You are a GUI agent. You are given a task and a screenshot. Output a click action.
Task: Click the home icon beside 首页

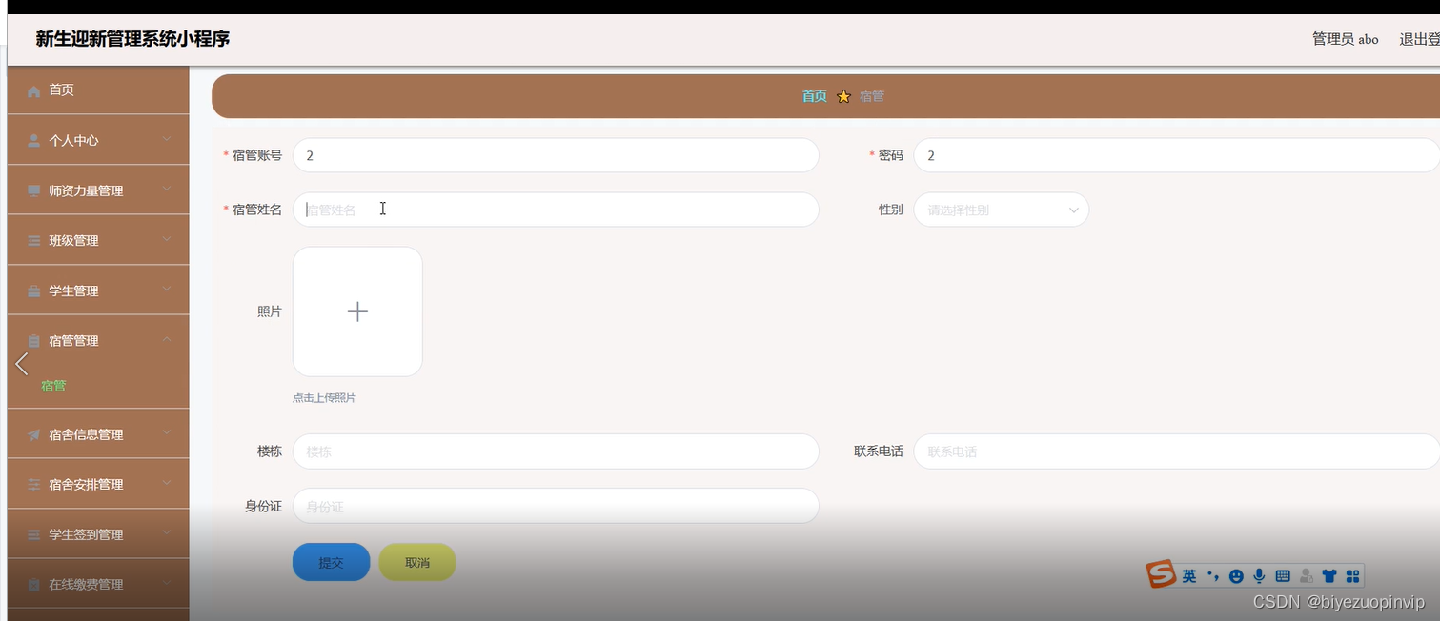(x=34, y=89)
